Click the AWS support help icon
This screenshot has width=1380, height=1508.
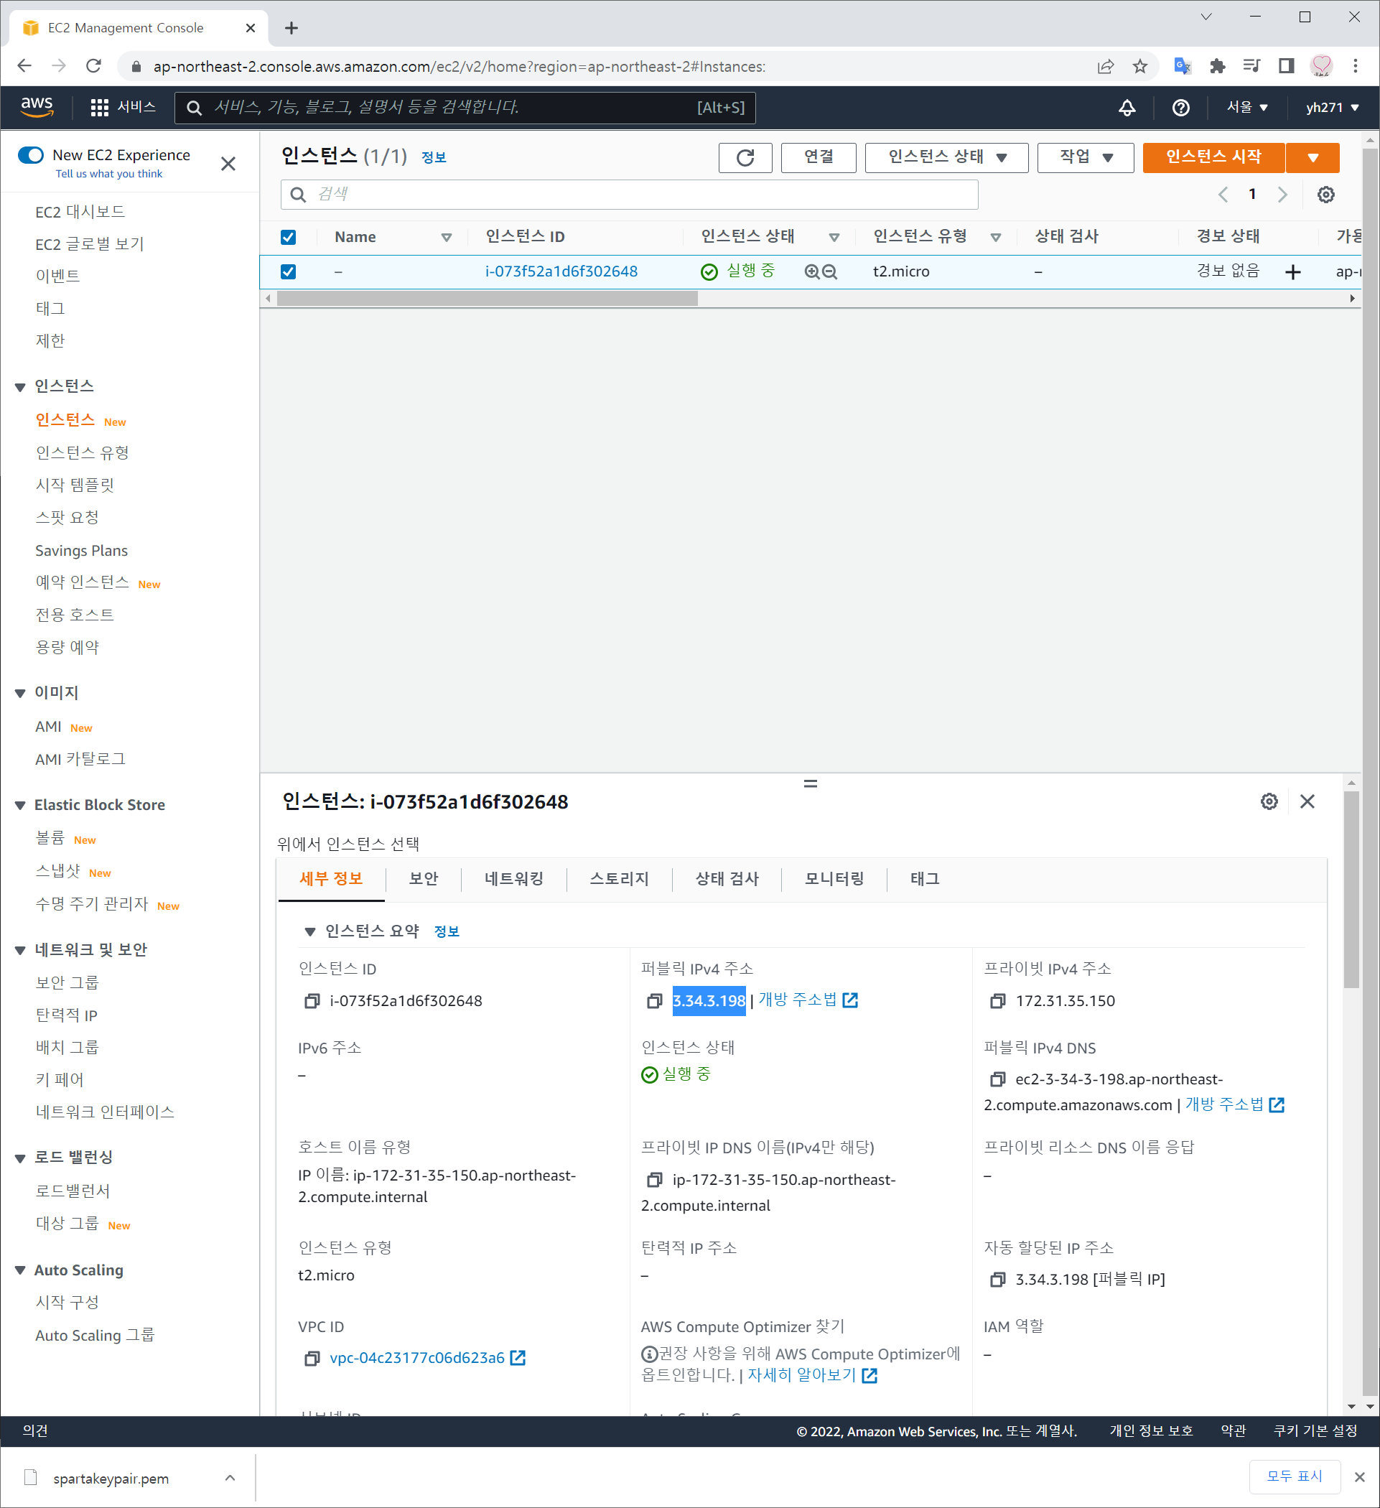coord(1180,108)
